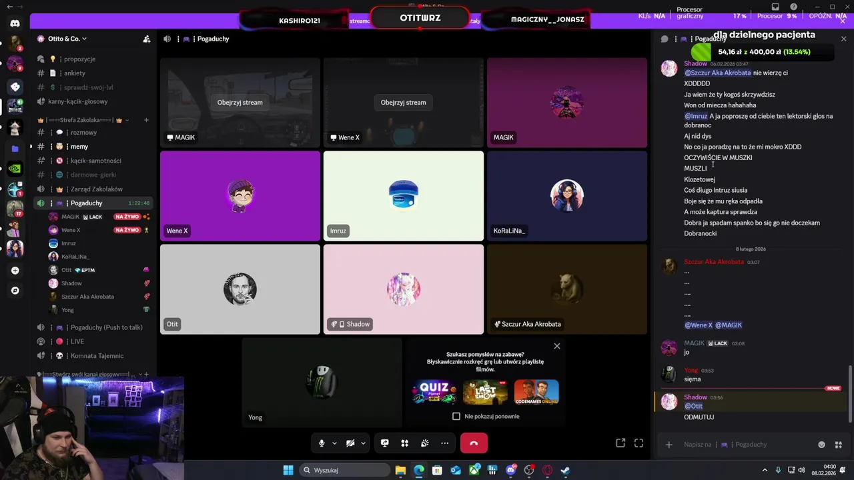
Task: Click the chat panel scrollbar
Action: [x=850, y=393]
